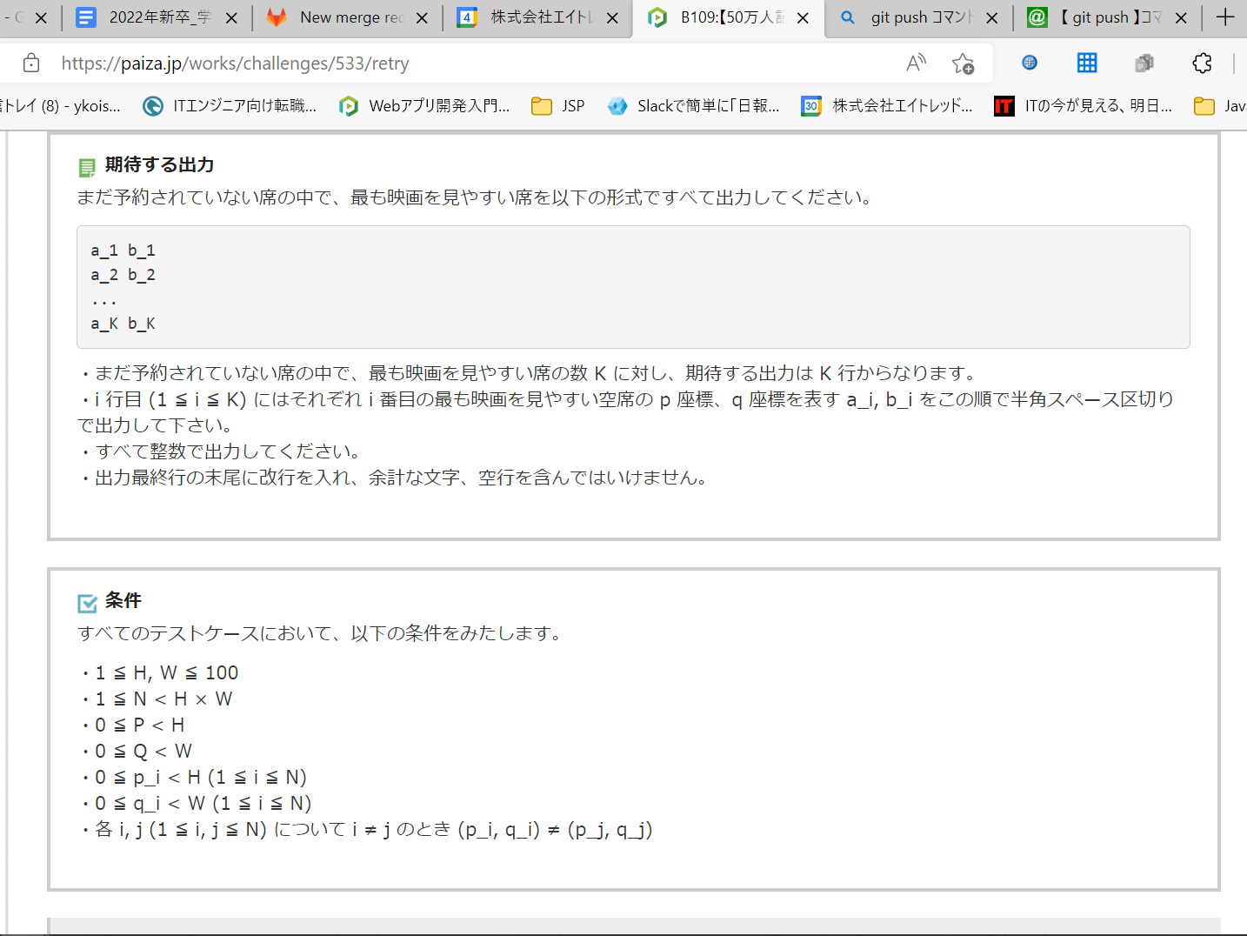Click the gray copy-pages extension icon
The height and width of the screenshot is (936, 1247).
[1144, 63]
